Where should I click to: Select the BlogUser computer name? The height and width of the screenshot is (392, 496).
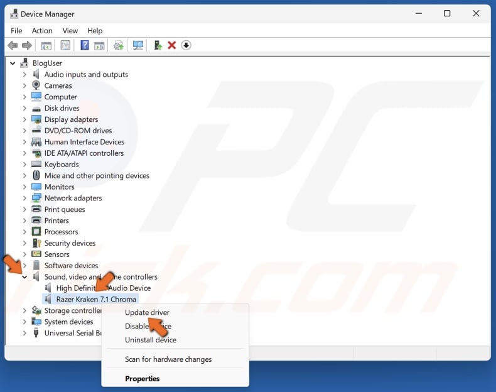pyautogui.click(x=47, y=63)
